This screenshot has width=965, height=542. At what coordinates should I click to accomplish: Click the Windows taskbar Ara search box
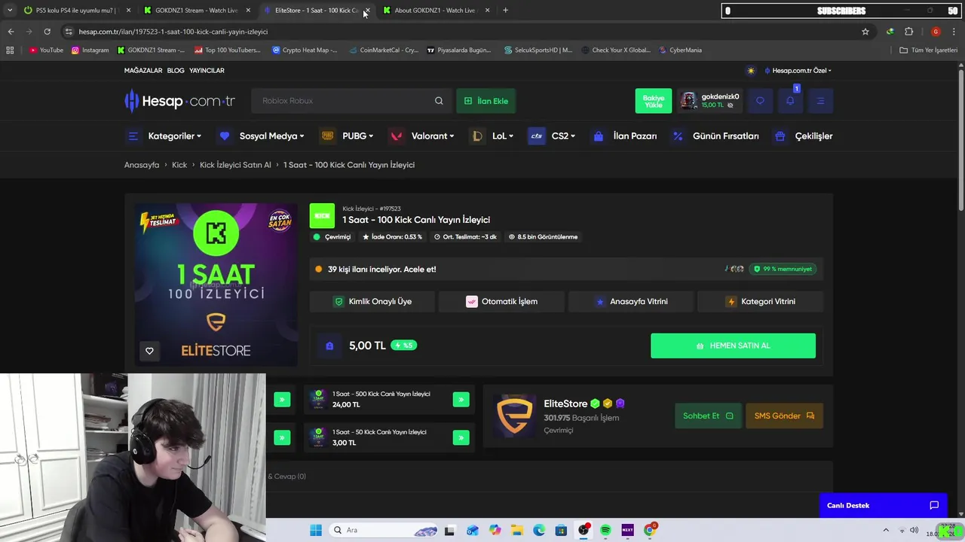coord(385,530)
